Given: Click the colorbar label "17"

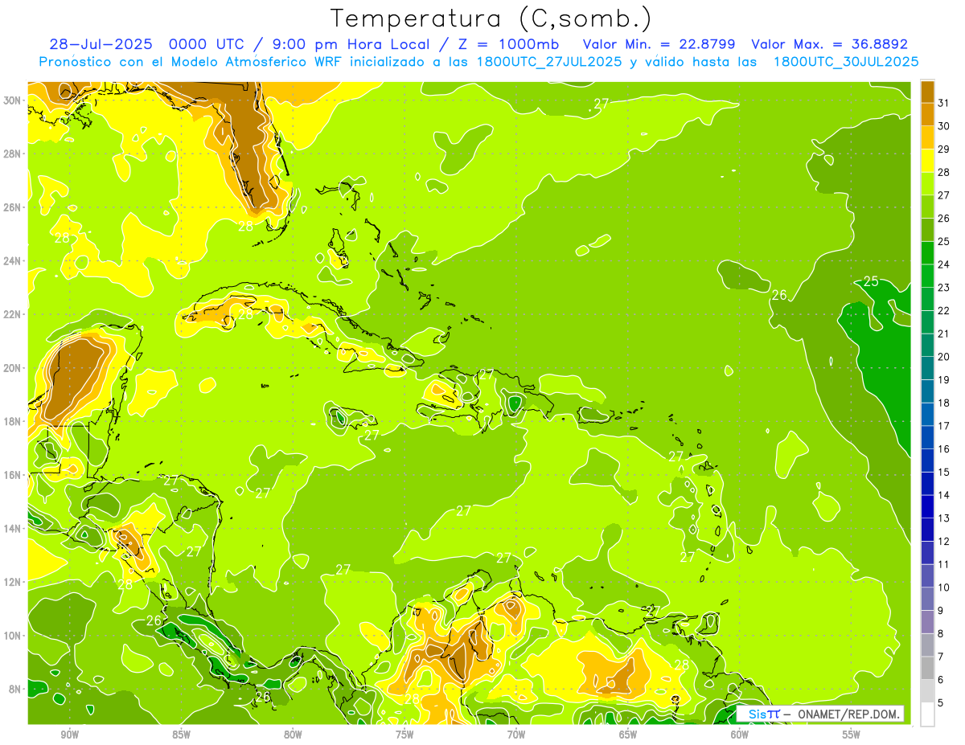Looking at the screenshot, I should [944, 426].
